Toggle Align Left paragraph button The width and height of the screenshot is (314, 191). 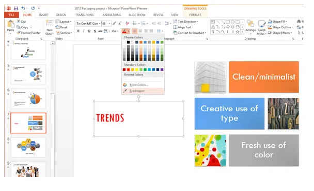tap(135, 31)
